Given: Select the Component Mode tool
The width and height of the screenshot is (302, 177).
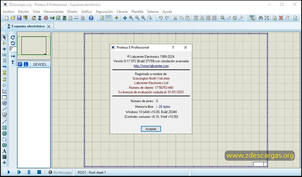Looking at the screenshot, I should pos(4,43).
